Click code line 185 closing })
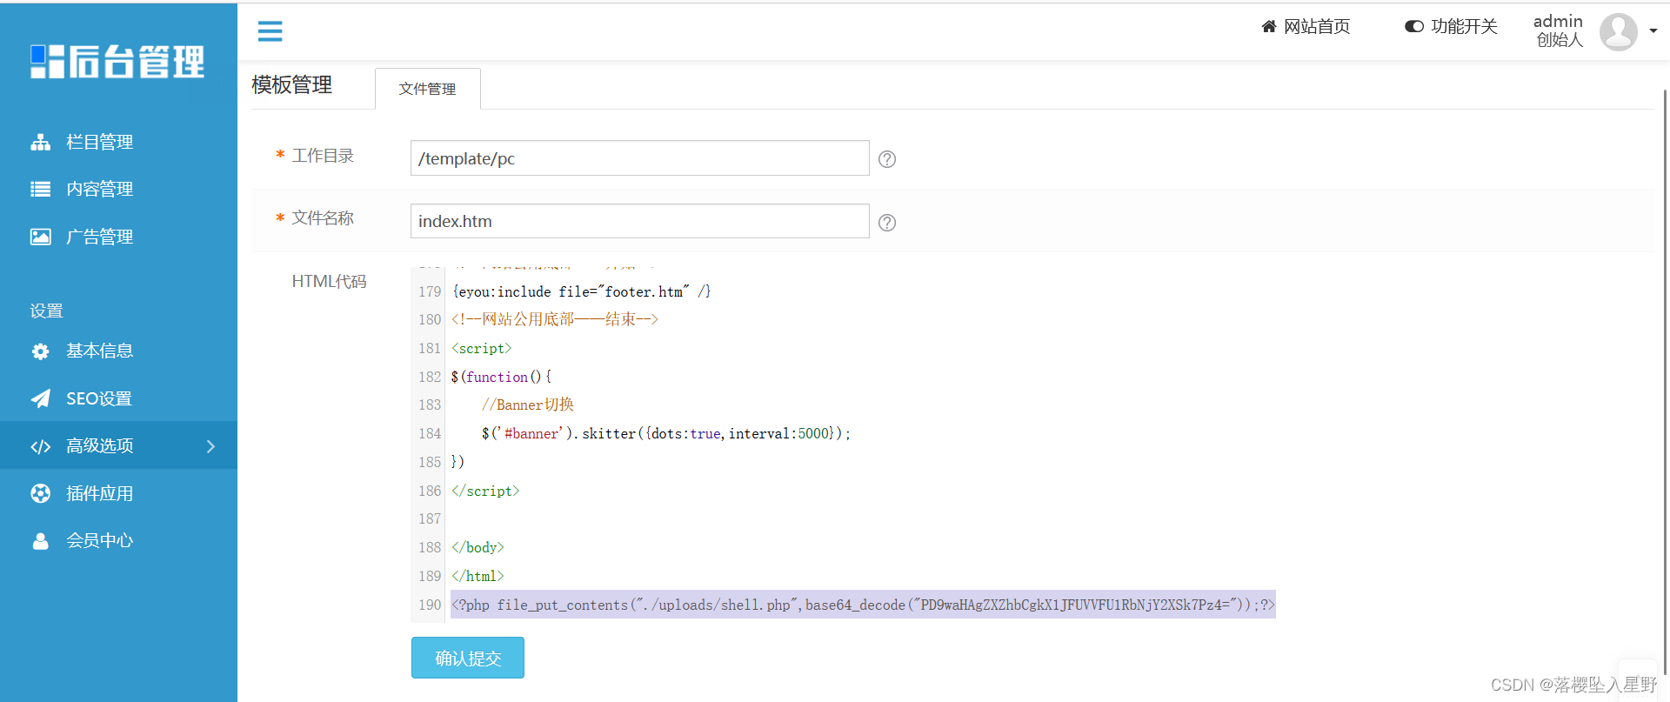The image size is (1670, 702). [x=458, y=462]
